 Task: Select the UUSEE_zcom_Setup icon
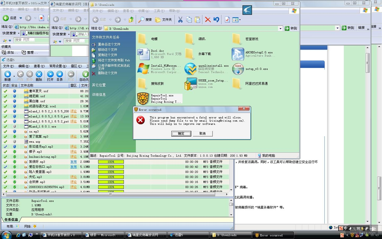190,84
